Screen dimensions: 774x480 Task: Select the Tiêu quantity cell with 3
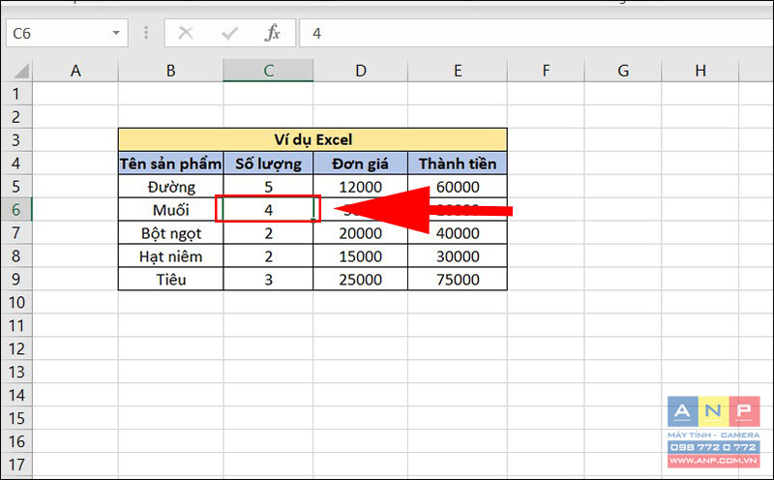[268, 279]
